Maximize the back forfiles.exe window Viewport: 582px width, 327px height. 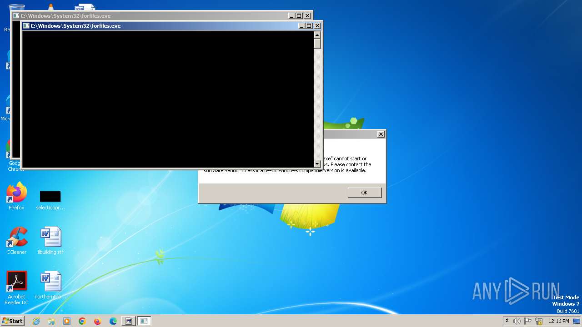(x=299, y=16)
